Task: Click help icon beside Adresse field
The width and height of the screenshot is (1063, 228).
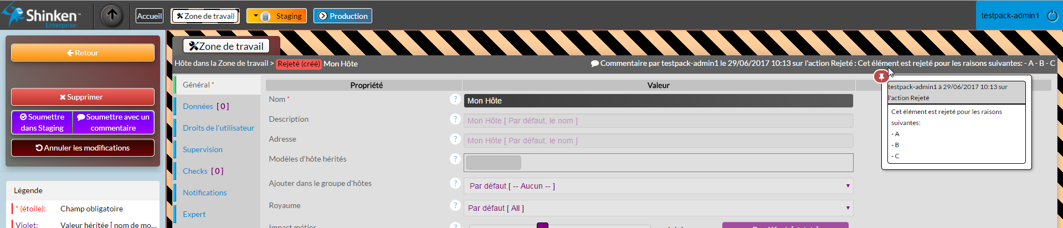Action: 455,139
